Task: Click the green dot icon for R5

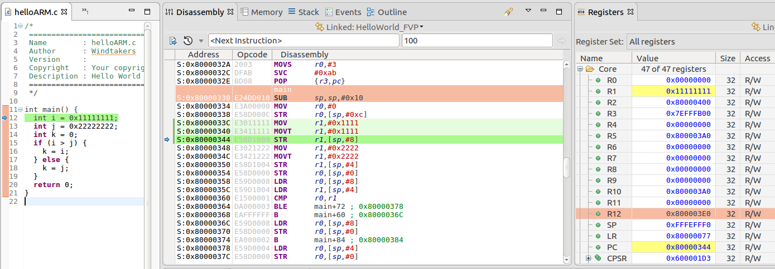Action: point(598,136)
